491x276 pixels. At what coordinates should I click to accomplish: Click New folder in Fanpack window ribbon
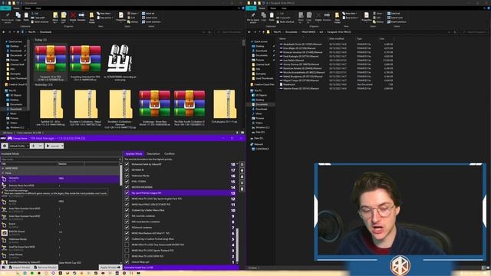point(338,18)
